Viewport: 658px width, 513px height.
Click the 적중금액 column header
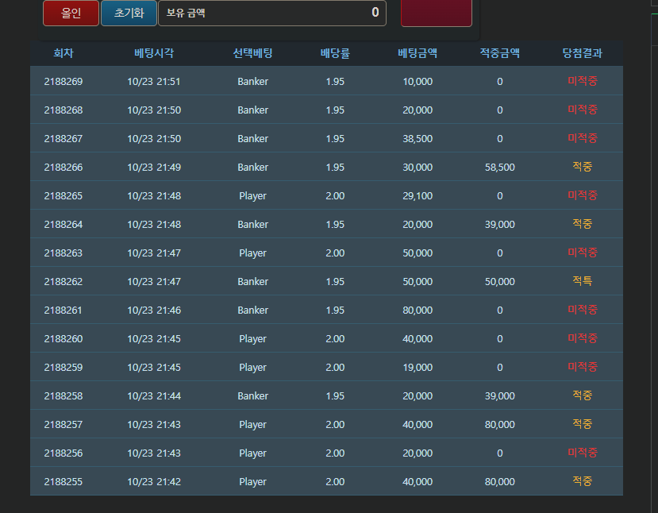click(x=500, y=53)
